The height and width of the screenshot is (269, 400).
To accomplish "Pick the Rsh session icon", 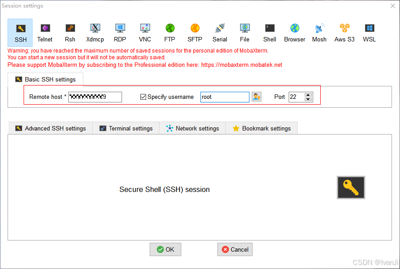I will [x=70, y=33].
